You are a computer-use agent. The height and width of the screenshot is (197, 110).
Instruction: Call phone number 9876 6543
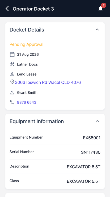27,102
